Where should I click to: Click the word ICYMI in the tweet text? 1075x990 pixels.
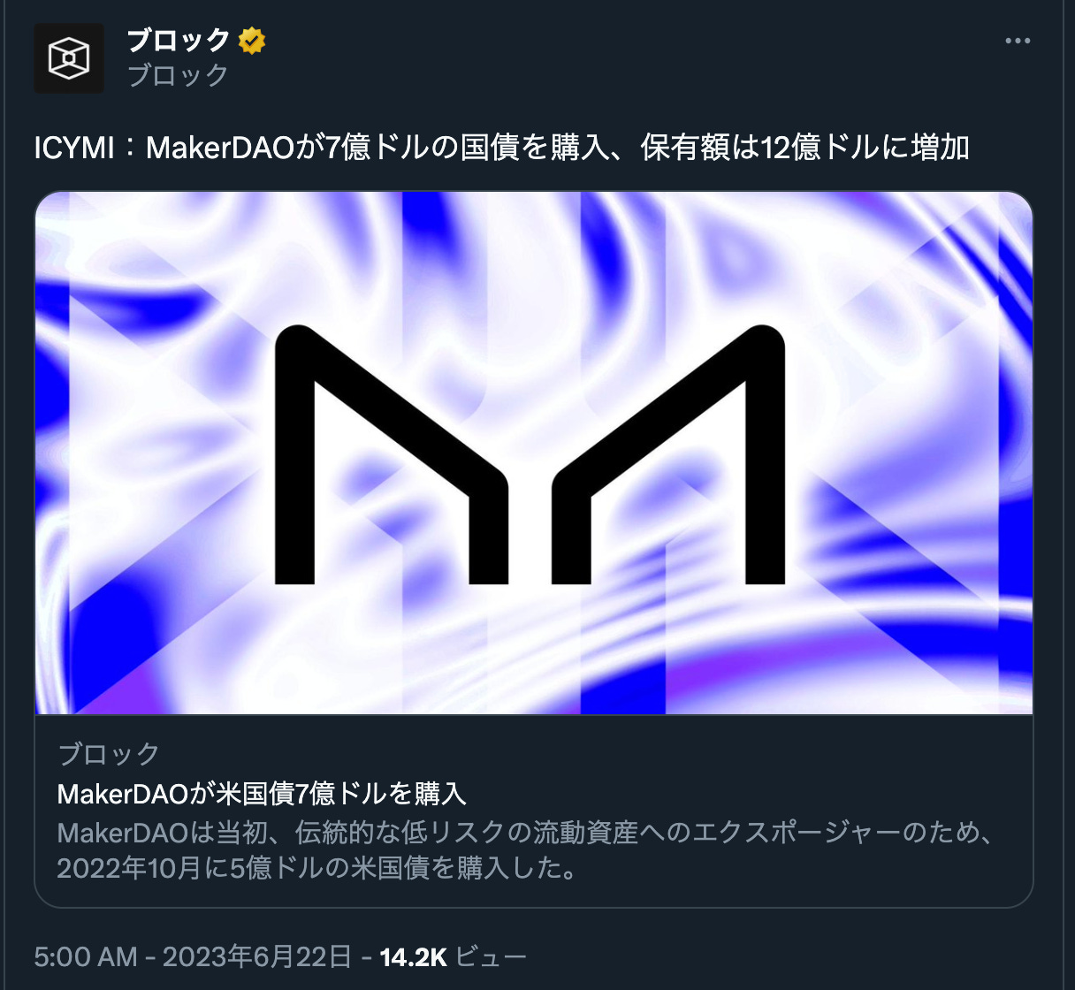pos(74,148)
